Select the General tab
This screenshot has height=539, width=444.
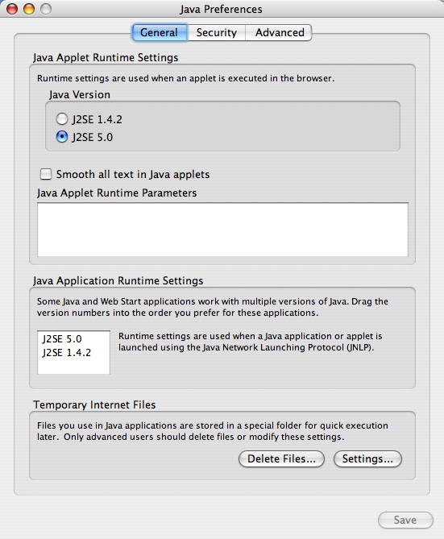pyautogui.click(x=160, y=33)
